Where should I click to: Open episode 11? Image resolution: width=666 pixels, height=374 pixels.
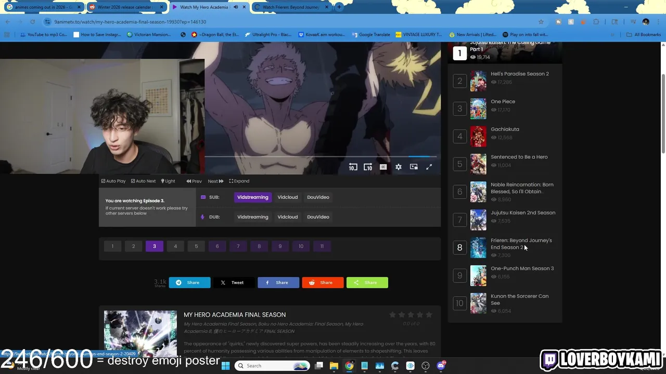click(322, 246)
